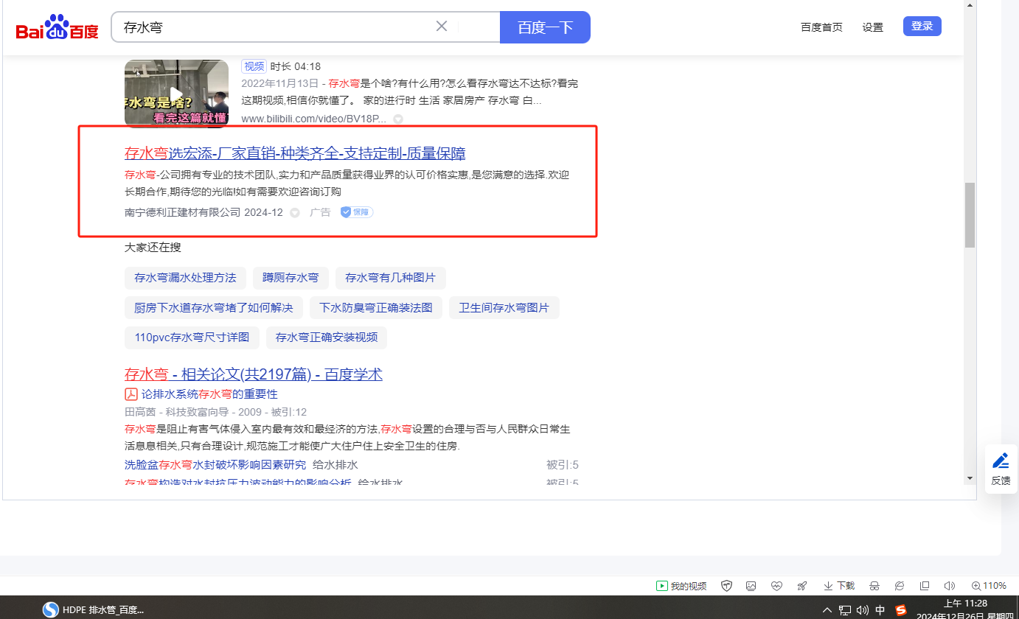This screenshot has height=619, width=1019.
Task: Click the 百度一下 search button
Action: (x=545, y=27)
